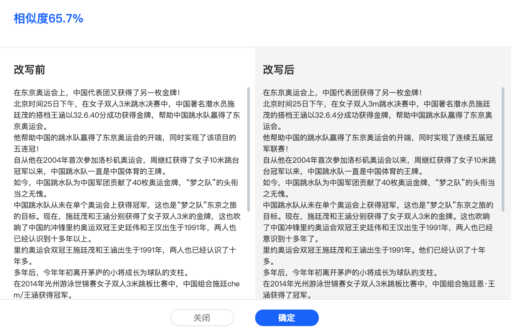The height and width of the screenshot is (336, 511).
Task: Click the 改写后 panel title
Action: pyautogui.click(x=279, y=70)
